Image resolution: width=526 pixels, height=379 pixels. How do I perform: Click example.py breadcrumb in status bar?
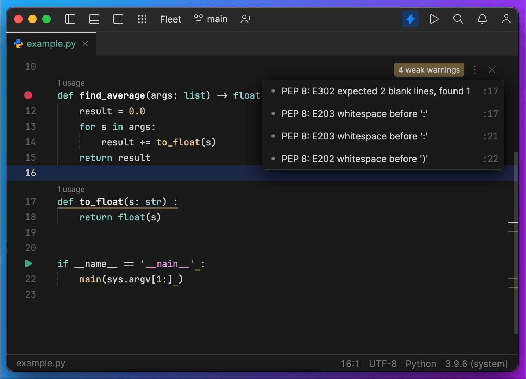(x=41, y=363)
